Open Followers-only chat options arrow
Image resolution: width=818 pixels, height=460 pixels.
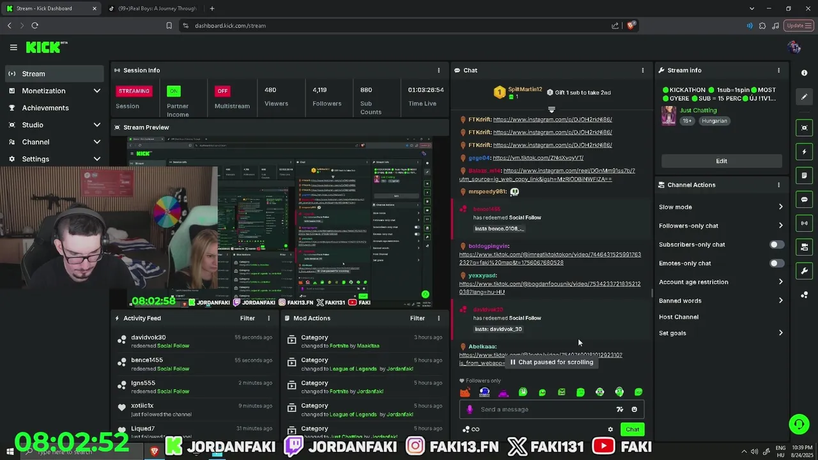[x=780, y=226]
